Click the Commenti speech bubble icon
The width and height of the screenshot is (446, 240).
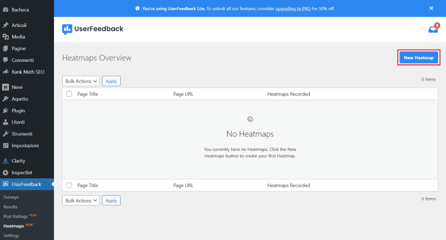(5, 60)
